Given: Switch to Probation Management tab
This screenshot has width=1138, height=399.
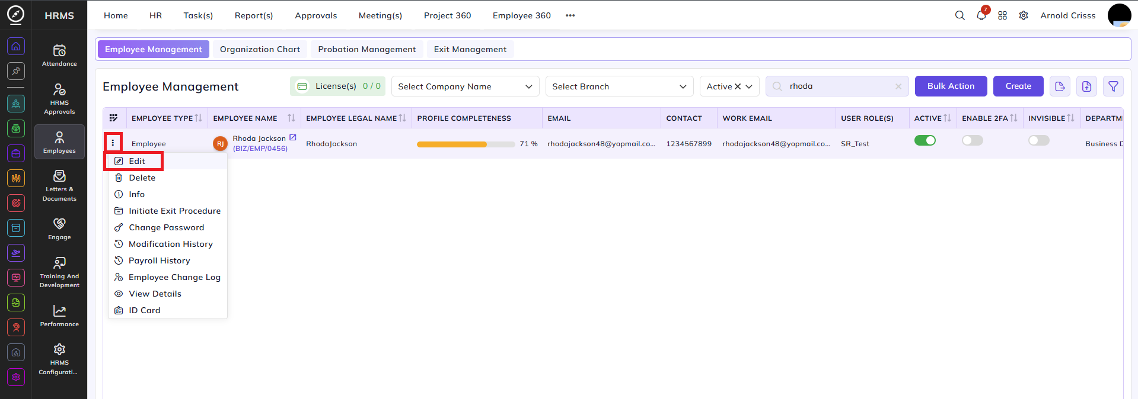Looking at the screenshot, I should click(366, 49).
